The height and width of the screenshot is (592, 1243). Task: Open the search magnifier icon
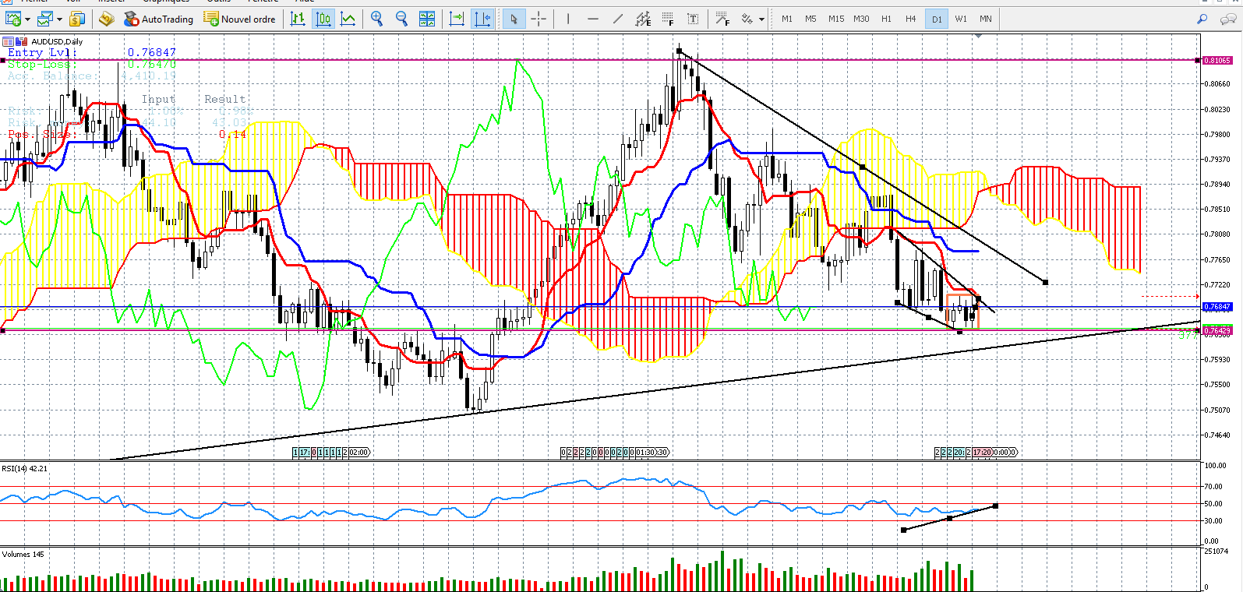(x=1202, y=19)
